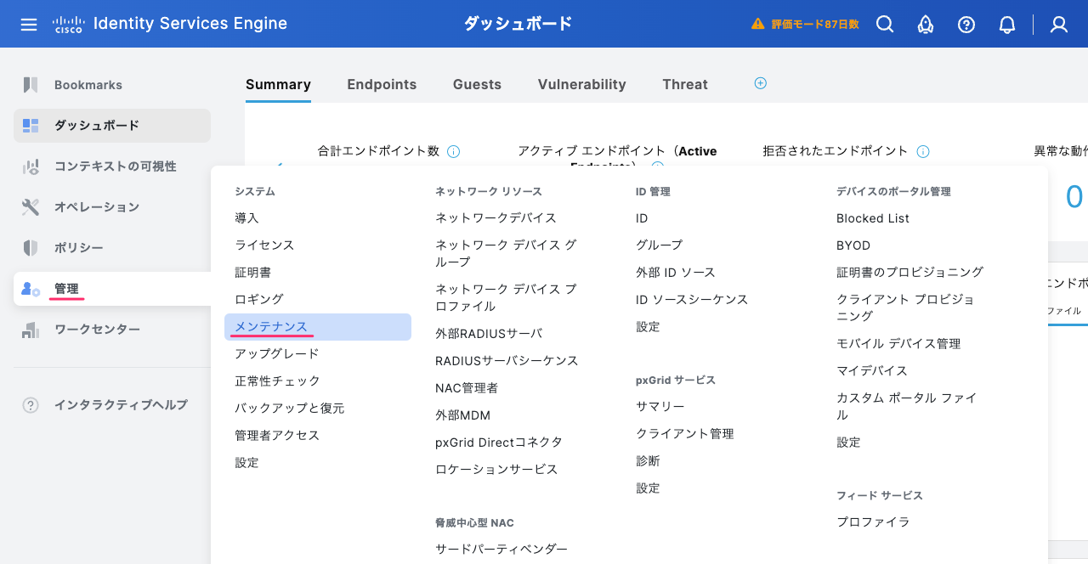Open 設定 under システム
Image resolution: width=1088 pixels, height=564 pixels.
click(246, 463)
